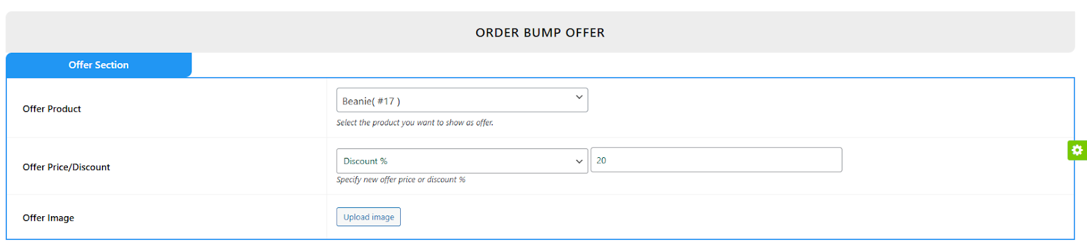Open the green gear settings icon
This screenshot has height=250, width=1087.
tap(1077, 150)
